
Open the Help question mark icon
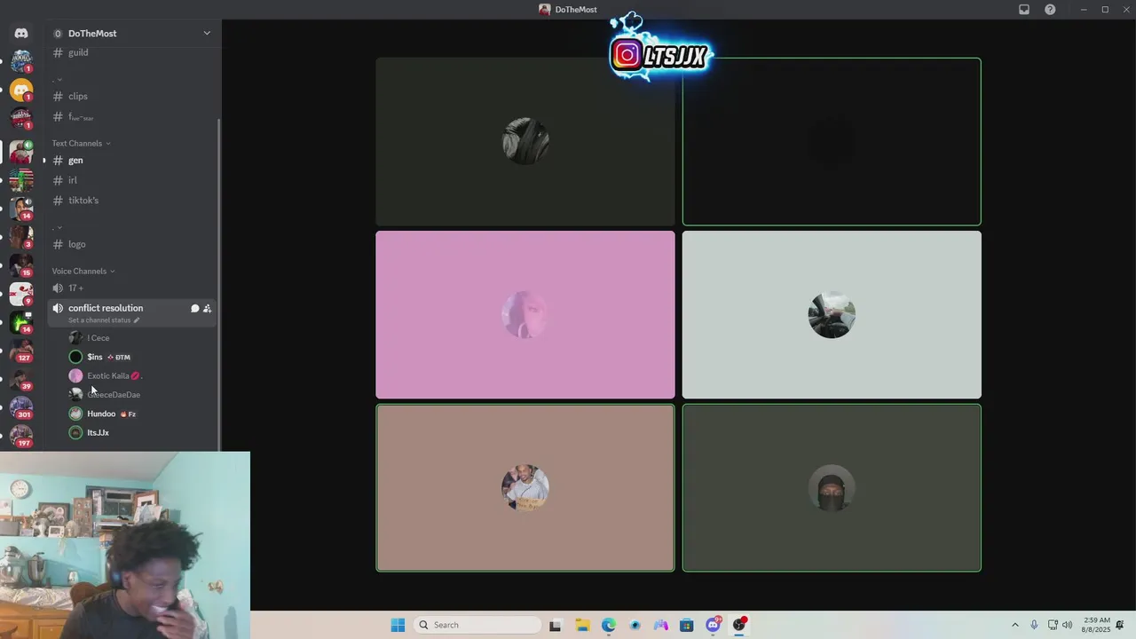tap(1050, 10)
